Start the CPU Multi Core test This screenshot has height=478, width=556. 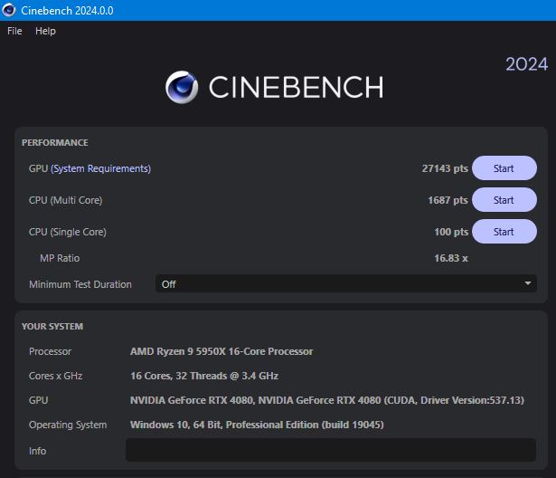point(504,199)
